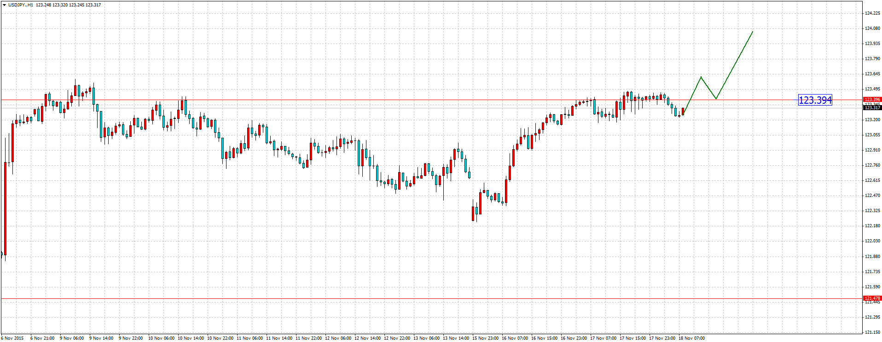Click the 122.760 price scale label

[872, 165]
